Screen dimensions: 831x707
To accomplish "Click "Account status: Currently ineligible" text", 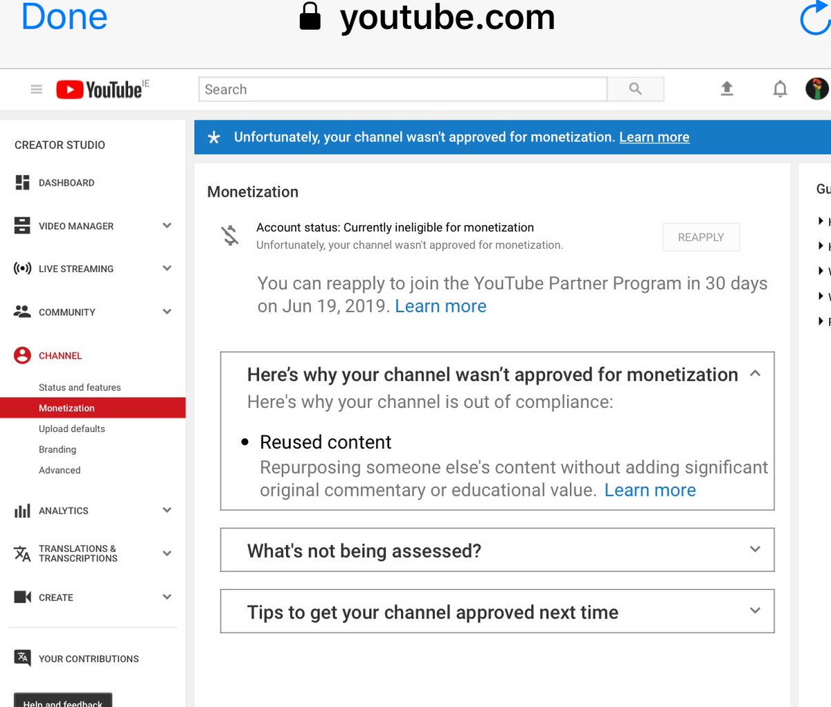I will click(x=395, y=227).
